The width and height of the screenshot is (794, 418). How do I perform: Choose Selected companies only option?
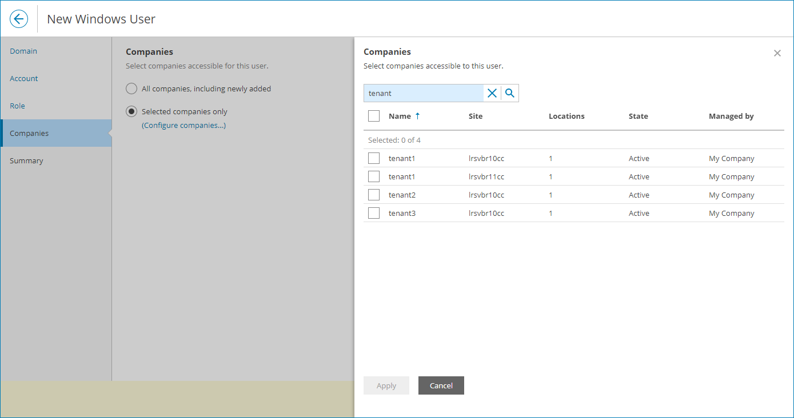(131, 111)
